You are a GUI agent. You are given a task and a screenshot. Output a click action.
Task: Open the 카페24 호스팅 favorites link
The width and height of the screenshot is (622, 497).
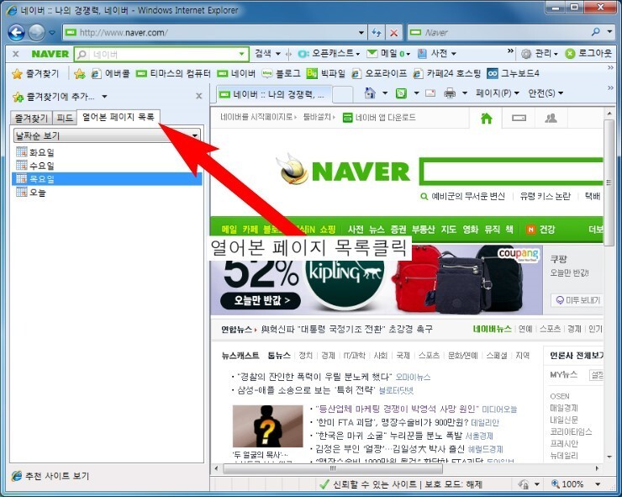446,73
